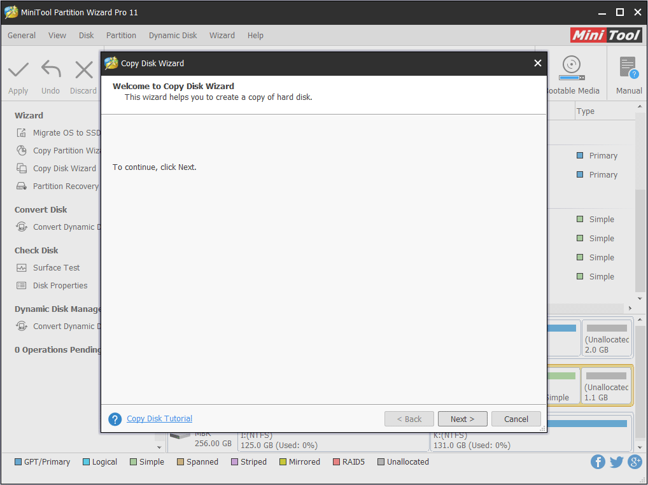Click Convert Dynamic Disk icon under Dynamic Disk Management
The height and width of the screenshot is (485, 648).
[x=22, y=326]
